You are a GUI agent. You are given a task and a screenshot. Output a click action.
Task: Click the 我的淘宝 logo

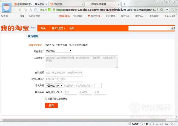click(15, 28)
